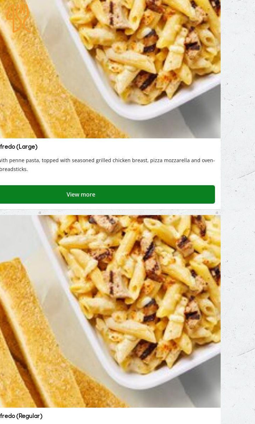The image size is (255, 424).
Task: Click the green View more button
Action: [x=107, y=194]
